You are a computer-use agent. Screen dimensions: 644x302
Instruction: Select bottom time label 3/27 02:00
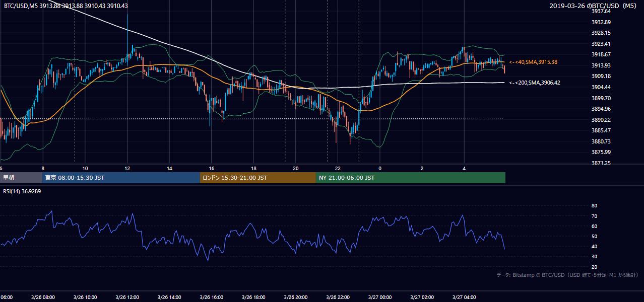click(x=422, y=297)
